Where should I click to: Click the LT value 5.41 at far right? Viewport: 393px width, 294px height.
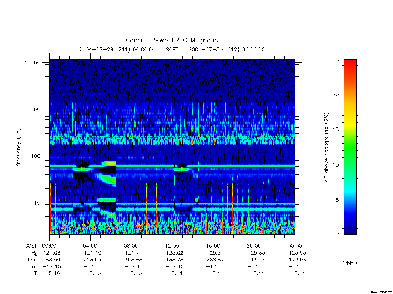tap(299, 273)
